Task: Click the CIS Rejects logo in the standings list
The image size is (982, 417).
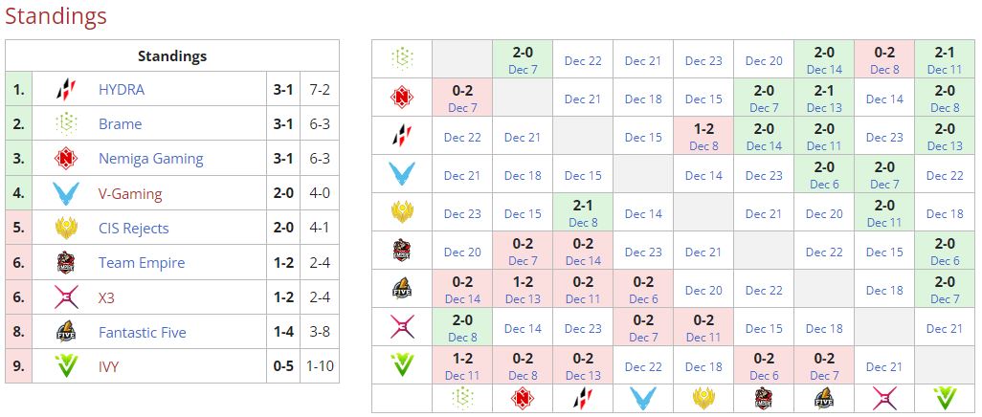Action: [65, 229]
